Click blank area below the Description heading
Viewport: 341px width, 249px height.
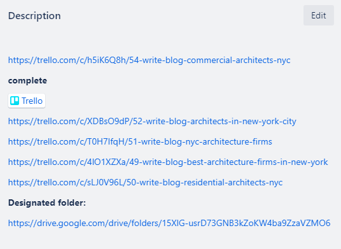(x=152, y=40)
